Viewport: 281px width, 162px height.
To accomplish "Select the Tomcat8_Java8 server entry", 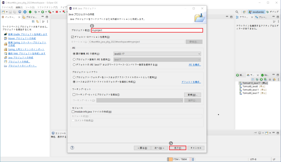I will click(252, 86).
